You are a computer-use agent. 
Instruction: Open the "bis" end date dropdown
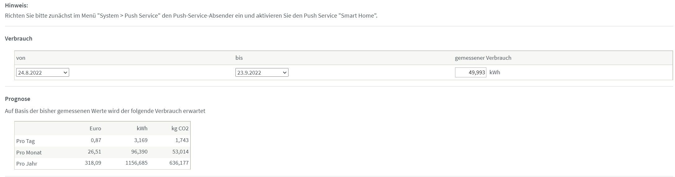[x=262, y=73]
